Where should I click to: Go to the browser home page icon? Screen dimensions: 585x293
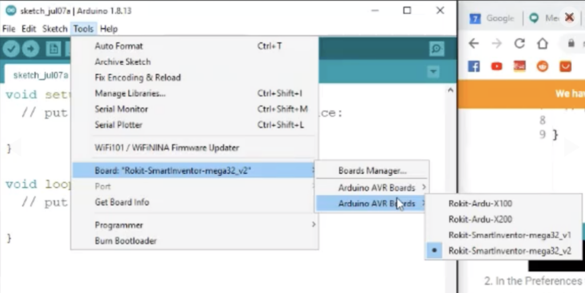[x=542, y=43]
